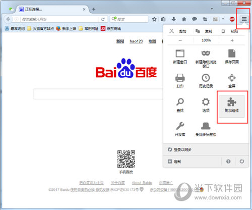Open the toolbar dropdown arrow beside grid icon
Image resolution: width=252 pixels, height=210 pixels.
click(223, 19)
